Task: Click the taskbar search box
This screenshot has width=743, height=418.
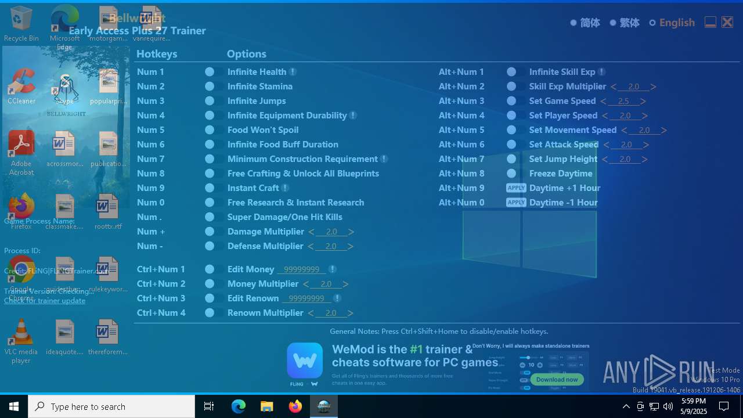Action: 111,406
